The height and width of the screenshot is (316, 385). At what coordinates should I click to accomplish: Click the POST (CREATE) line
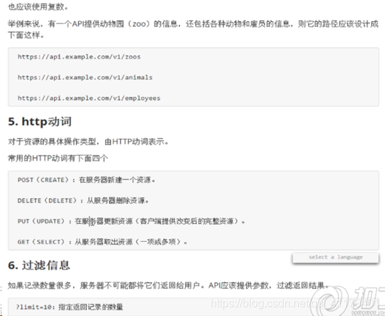pos(86,180)
